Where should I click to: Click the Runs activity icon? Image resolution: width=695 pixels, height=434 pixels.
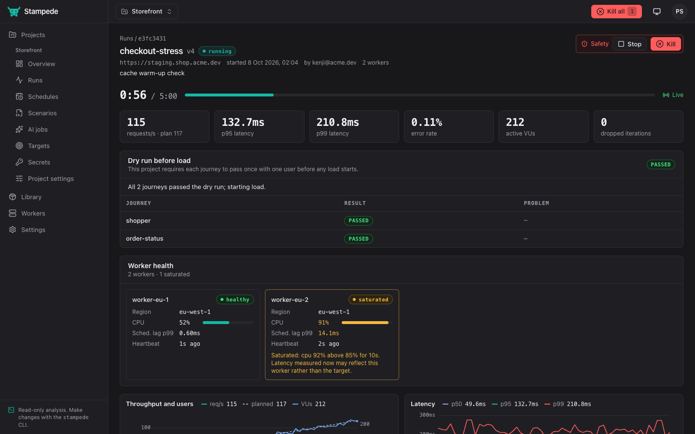pos(19,80)
